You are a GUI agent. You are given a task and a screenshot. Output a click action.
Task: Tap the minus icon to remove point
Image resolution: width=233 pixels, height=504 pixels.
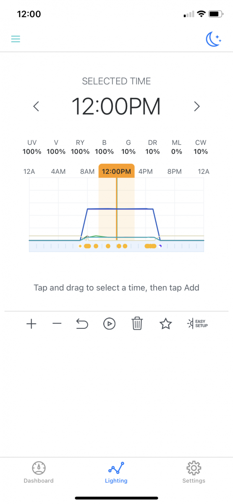pyautogui.click(x=57, y=324)
